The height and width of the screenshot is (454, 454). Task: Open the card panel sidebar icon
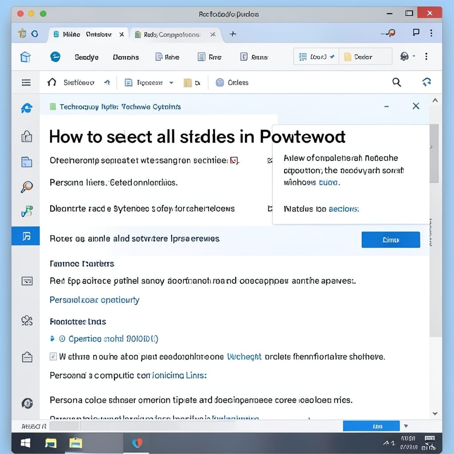pyautogui.click(x=27, y=281)
